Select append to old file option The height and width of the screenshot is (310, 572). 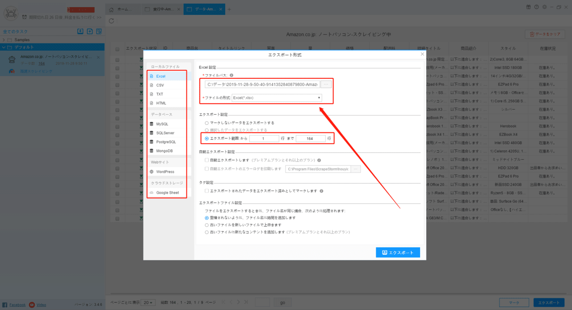pyautogui.click(x=206, y=232)
